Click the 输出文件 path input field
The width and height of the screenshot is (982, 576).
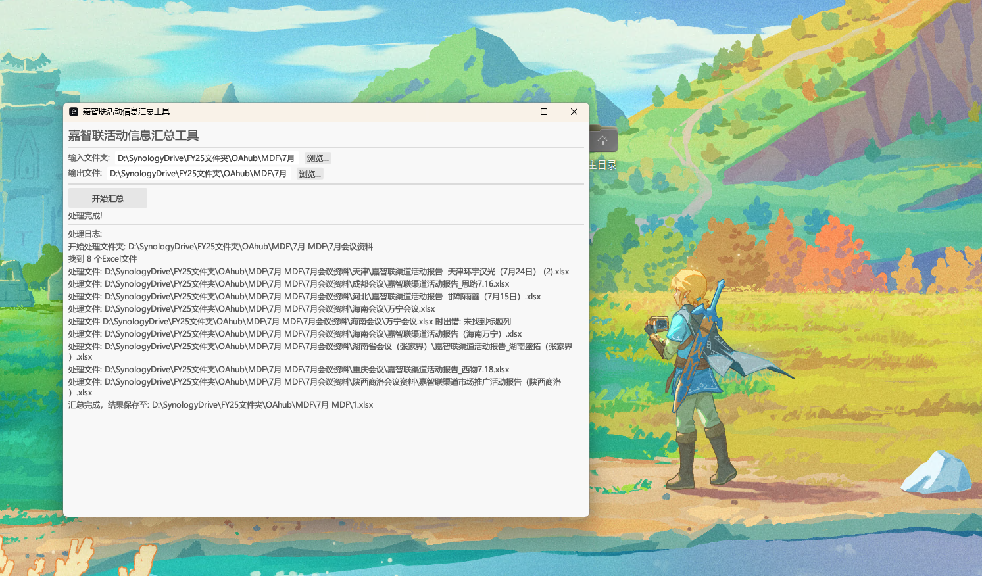199,173
